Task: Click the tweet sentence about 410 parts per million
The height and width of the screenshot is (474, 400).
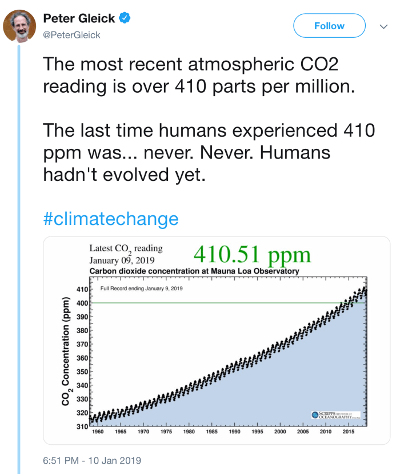Action: 191,75
